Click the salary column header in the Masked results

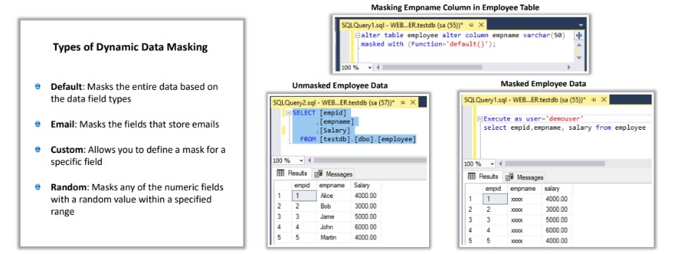(556, 189)
